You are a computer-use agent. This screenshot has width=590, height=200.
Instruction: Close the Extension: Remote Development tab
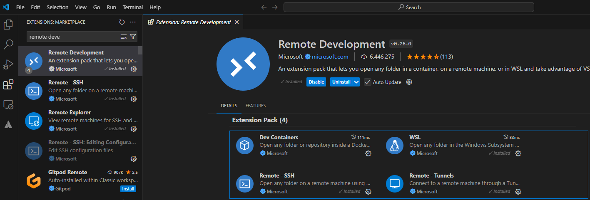click(x=237, y=22)
